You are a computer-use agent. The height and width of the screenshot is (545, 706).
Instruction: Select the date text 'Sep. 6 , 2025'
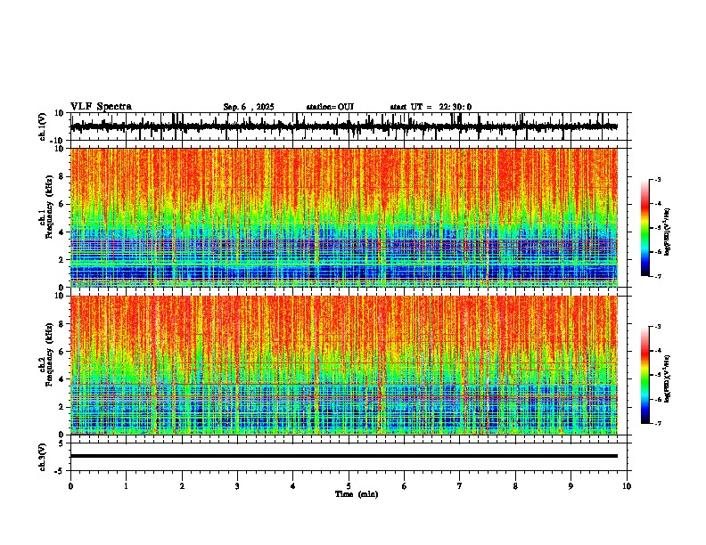[249, 107]
